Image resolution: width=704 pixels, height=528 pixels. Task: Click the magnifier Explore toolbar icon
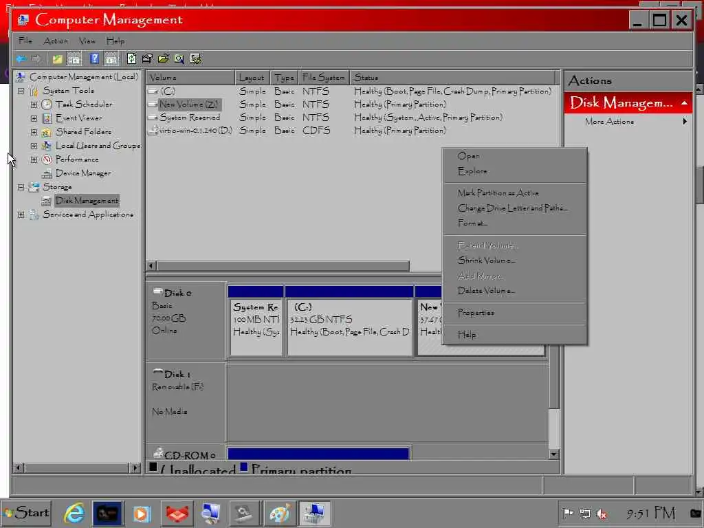coord(179,59)
